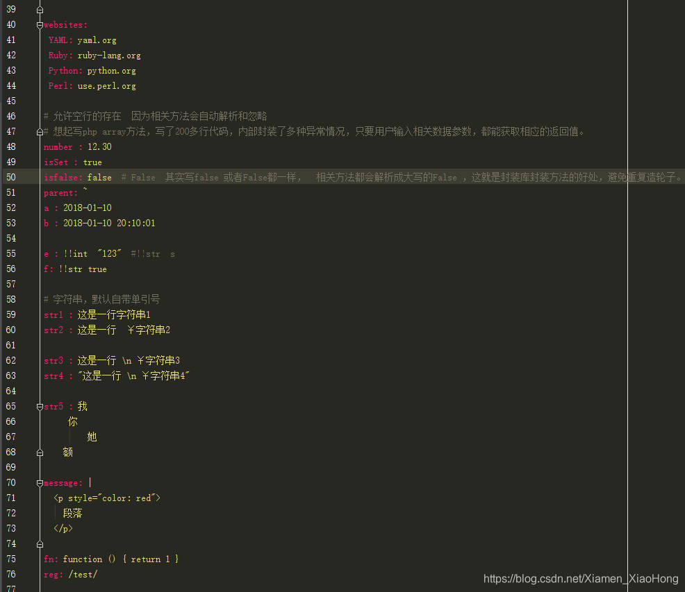Click the 'parent:' key
Image resolution: width=685 pixels, height=592 pixels.
tap(60, 193)
